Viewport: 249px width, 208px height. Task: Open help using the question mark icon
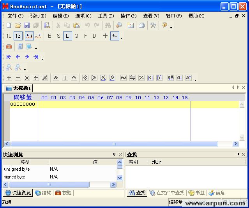click(x=164, y=25)
